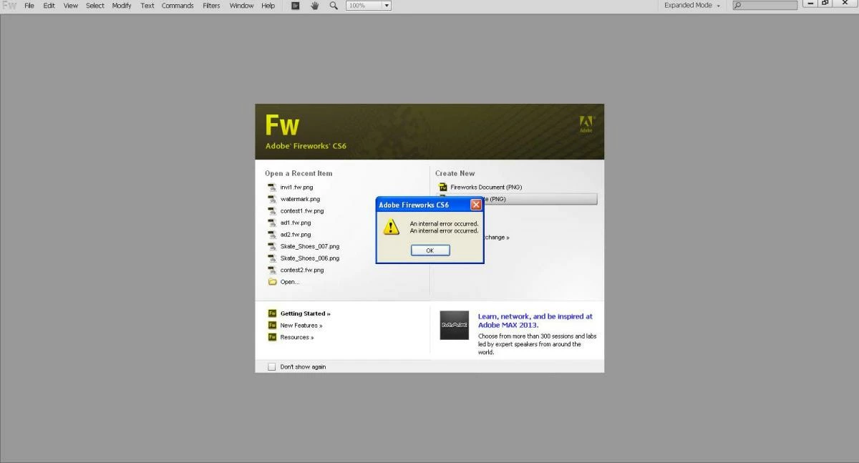859x463 pixels.
Task: Click the file icon beside watermark.png
Action: coord(272,199)
